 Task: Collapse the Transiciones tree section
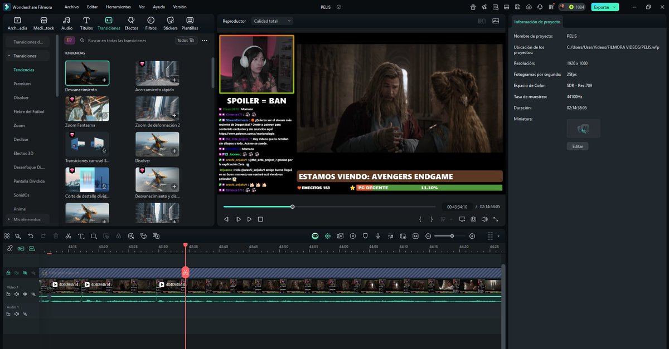coord(9,56)
